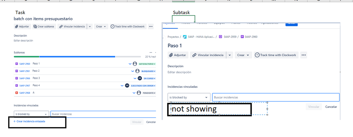Open the Crear dropdown in the Task panel
The image size is (353, 137).
click(x=101, y=26)
